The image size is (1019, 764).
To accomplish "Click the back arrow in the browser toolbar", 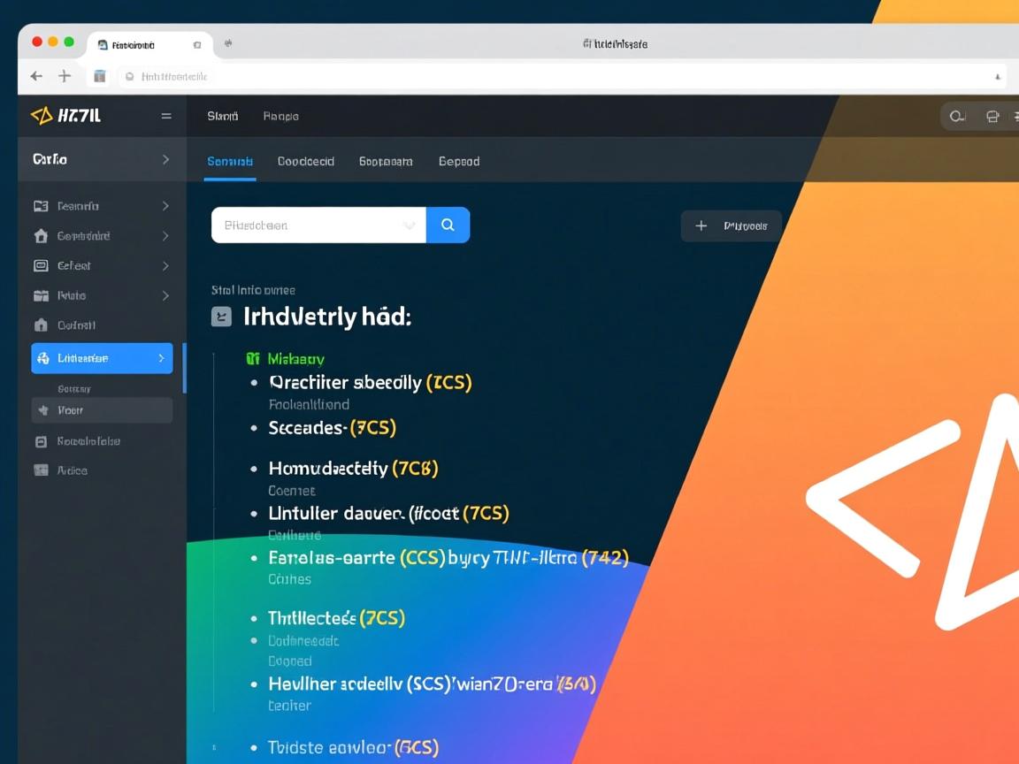I will [x=36, y=77].
